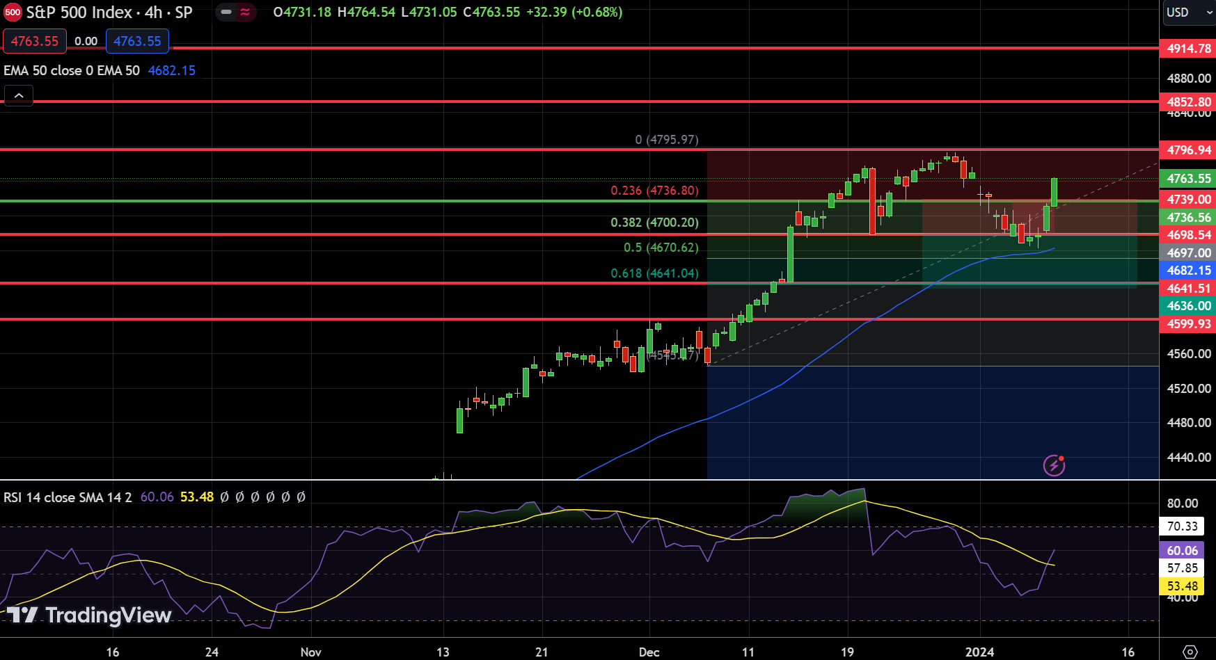Click the 4440.00 price scale label
This screenshot has height=660, width=1216.
pyautogui.click(x=1189, y=458)
